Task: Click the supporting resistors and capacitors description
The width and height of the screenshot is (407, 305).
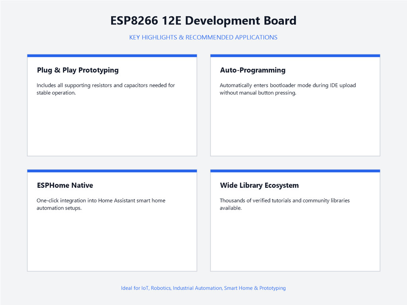Action: [x=106, y=89]
